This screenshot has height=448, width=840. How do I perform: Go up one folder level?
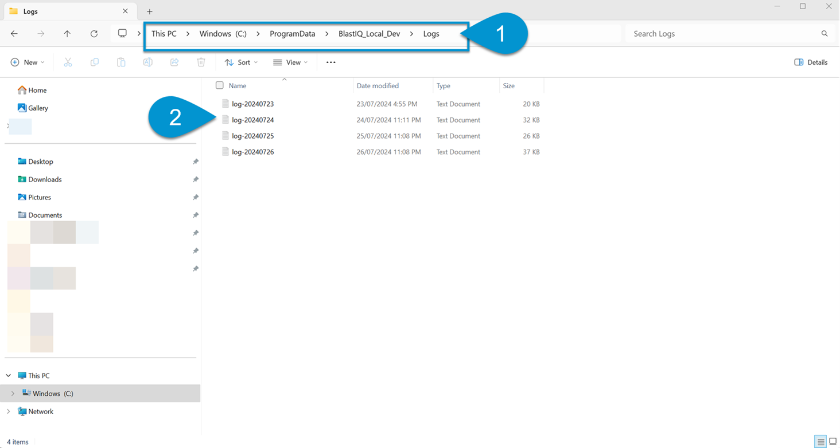(67, 34)
